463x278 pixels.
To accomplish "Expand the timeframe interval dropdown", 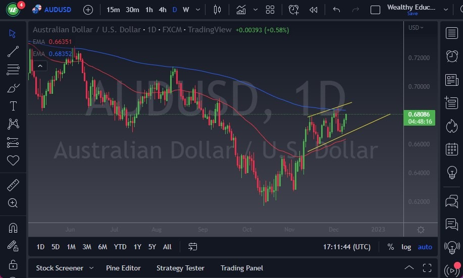I will coord(198,10).
